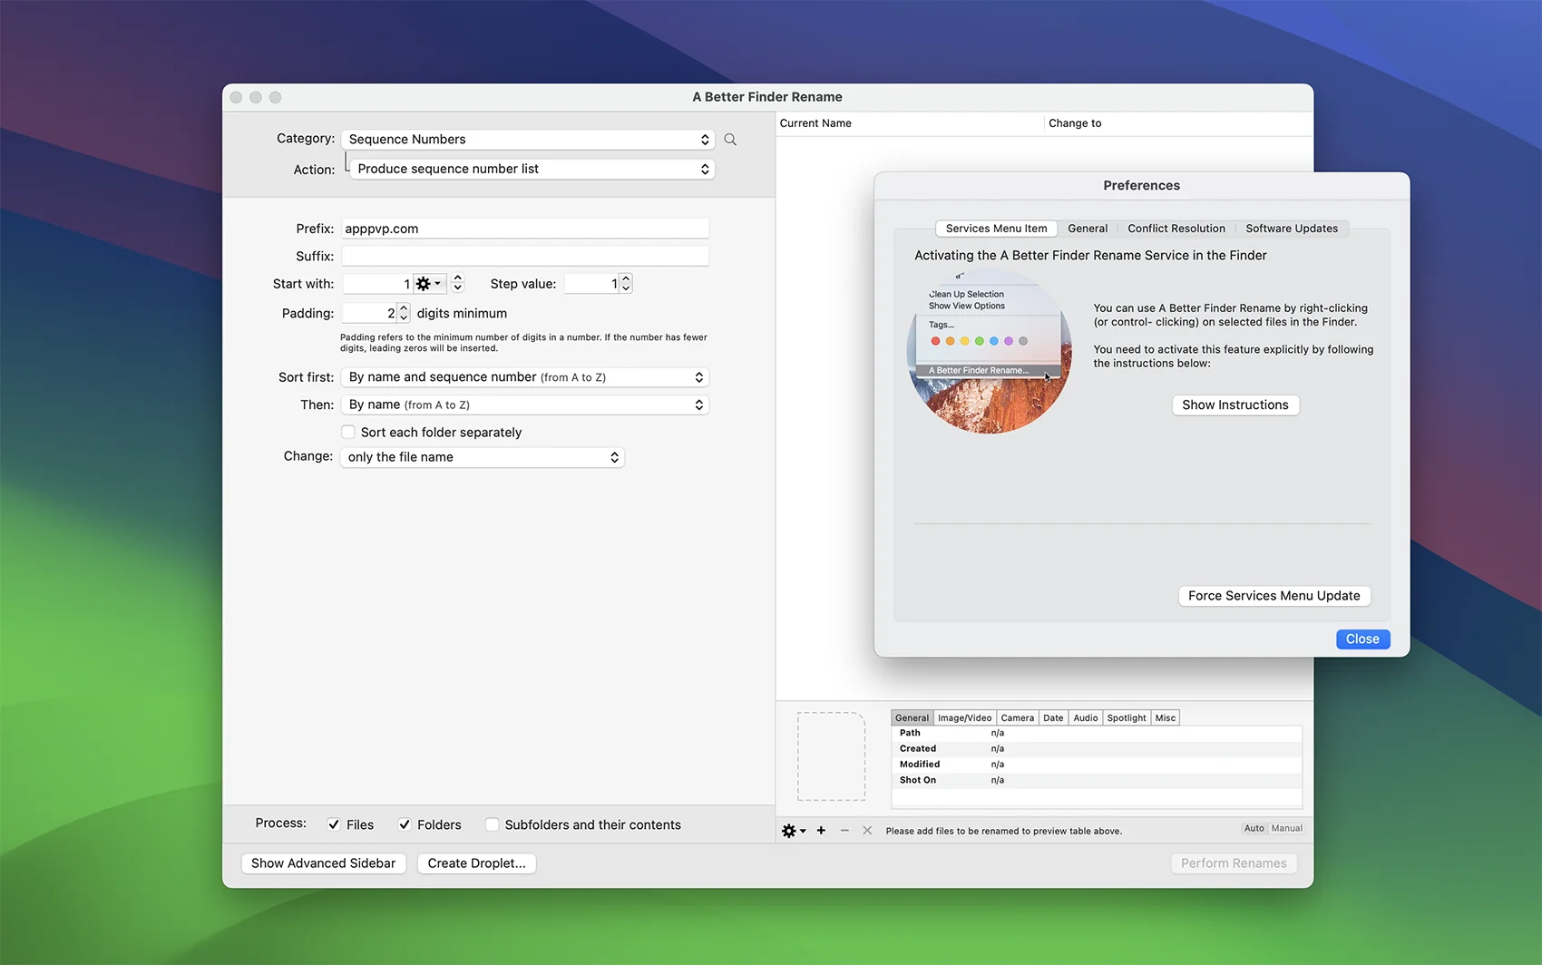Open the Software Updates tab
The width and height of the screenshot is (1542, 965).
1292,229
